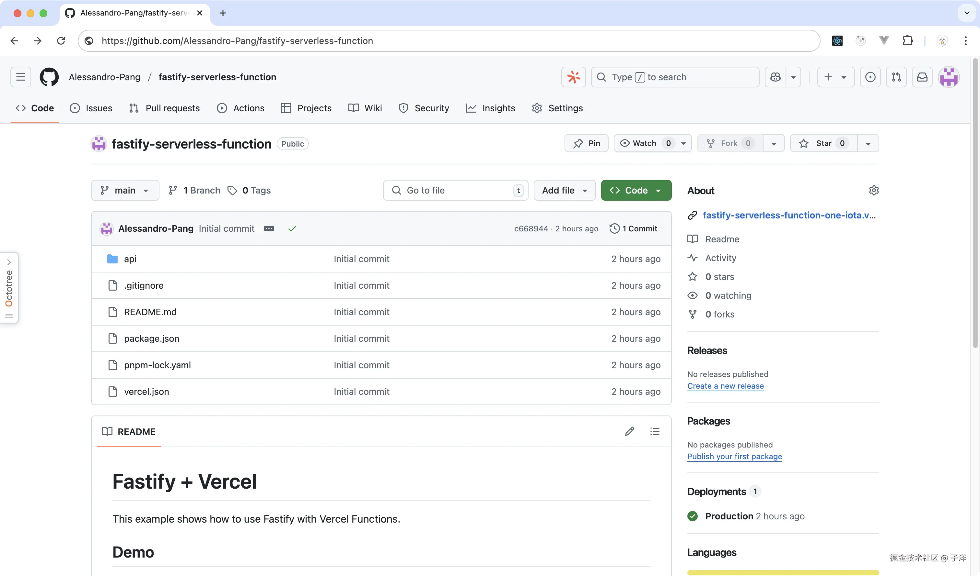This screenshot has height=576, width=980.
Task: Toggle Watch on this repository
Action: [644, 143]
